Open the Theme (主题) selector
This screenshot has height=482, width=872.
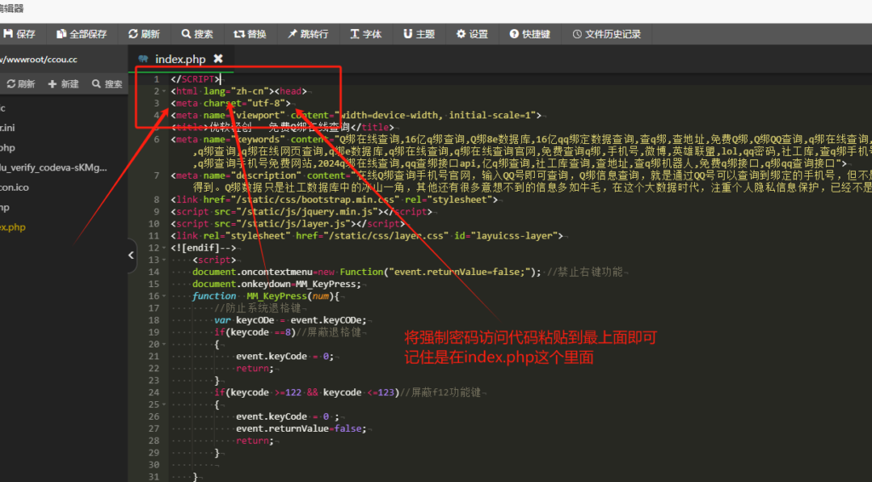point(408,34)
